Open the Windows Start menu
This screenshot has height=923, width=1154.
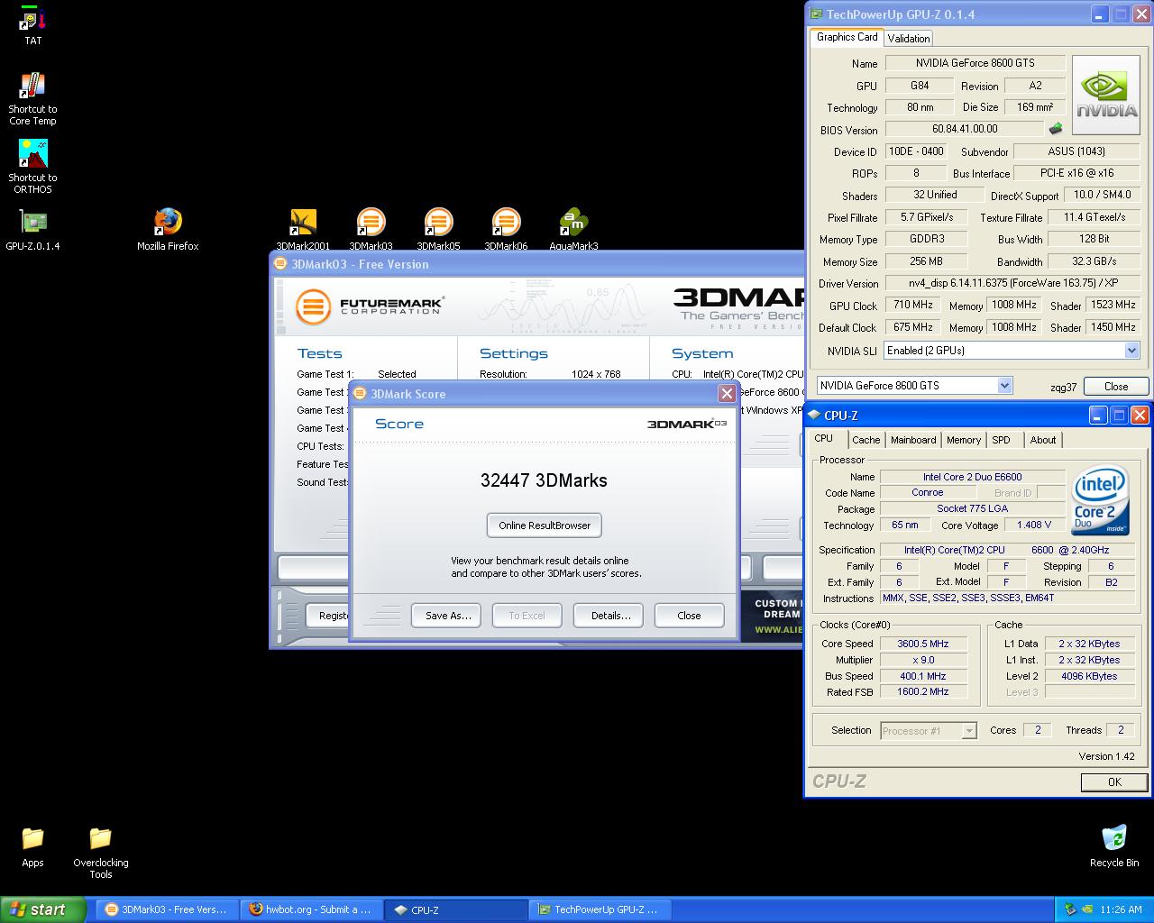42,909
